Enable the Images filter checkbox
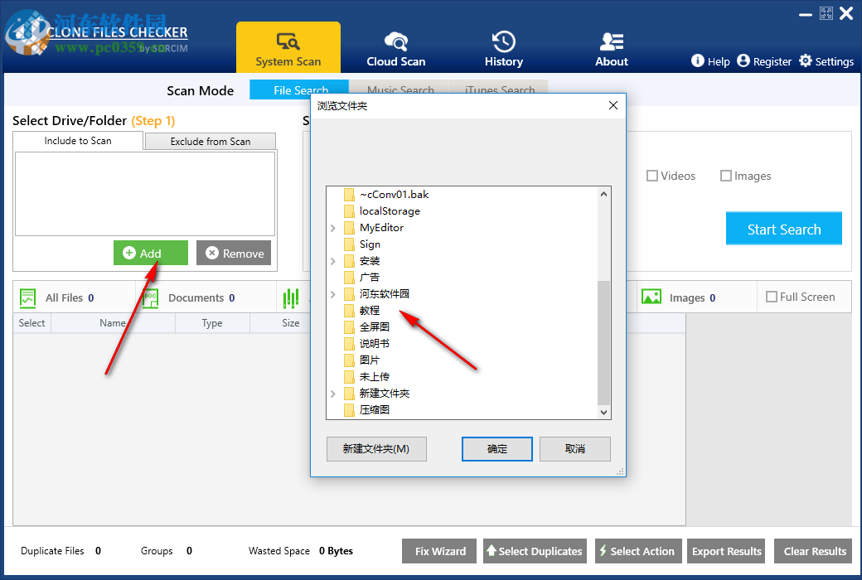This screenshot has height=580, width=862. click(x=726, y=175)
